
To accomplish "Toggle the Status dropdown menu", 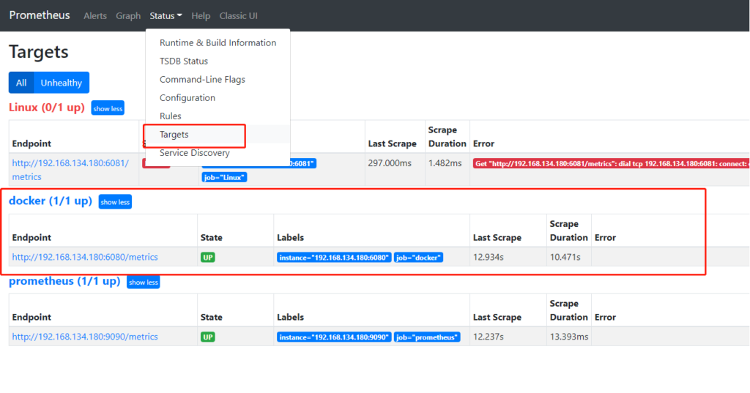I will tap(166, 16).
